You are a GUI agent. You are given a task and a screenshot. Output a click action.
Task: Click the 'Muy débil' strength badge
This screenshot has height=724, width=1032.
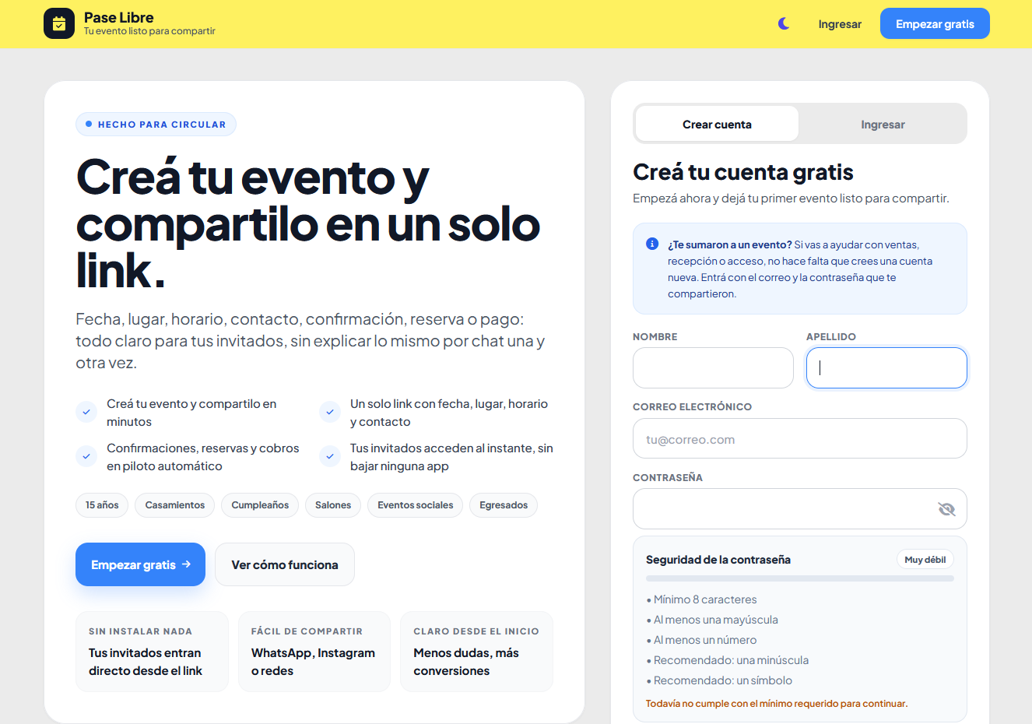925,560
